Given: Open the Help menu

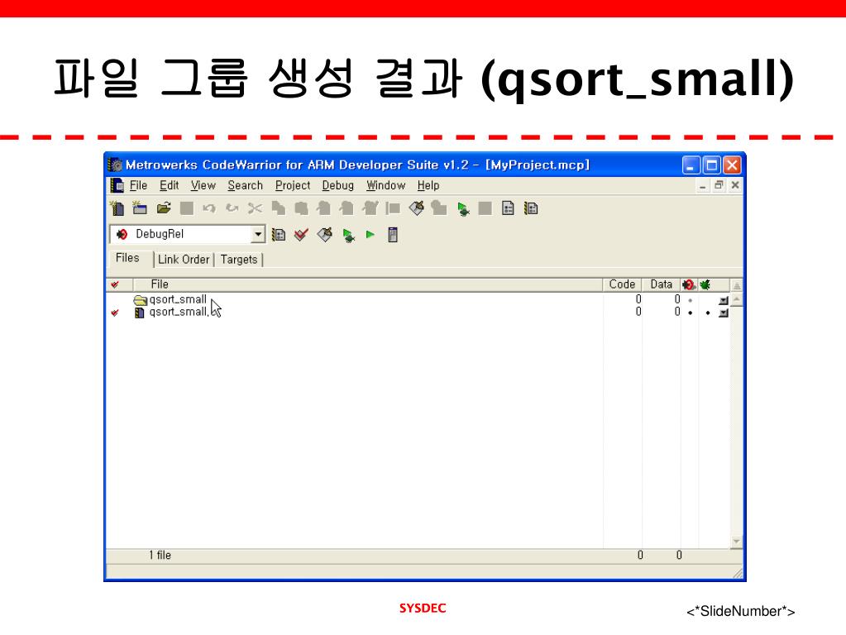Looking at the screenshot, I should pos(428,185).
